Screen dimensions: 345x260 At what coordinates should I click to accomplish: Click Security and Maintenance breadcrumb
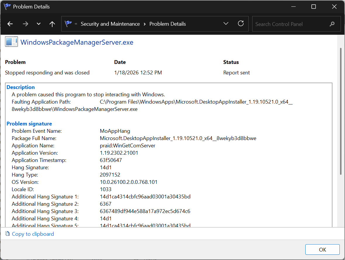[110, 24]
